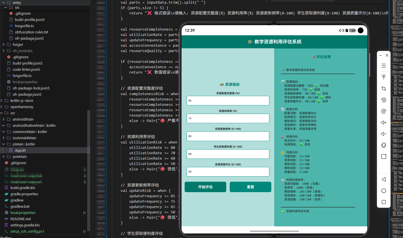Click the Markdown icon of README.md
The width and height of the screenshot is (403, 238).
click(x=6, y=219)
